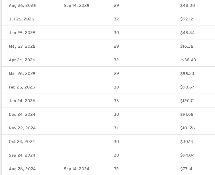Click the Jun 25, 2025 entry
This screenshot has height=175, width=215.
(x=22, y=33)
